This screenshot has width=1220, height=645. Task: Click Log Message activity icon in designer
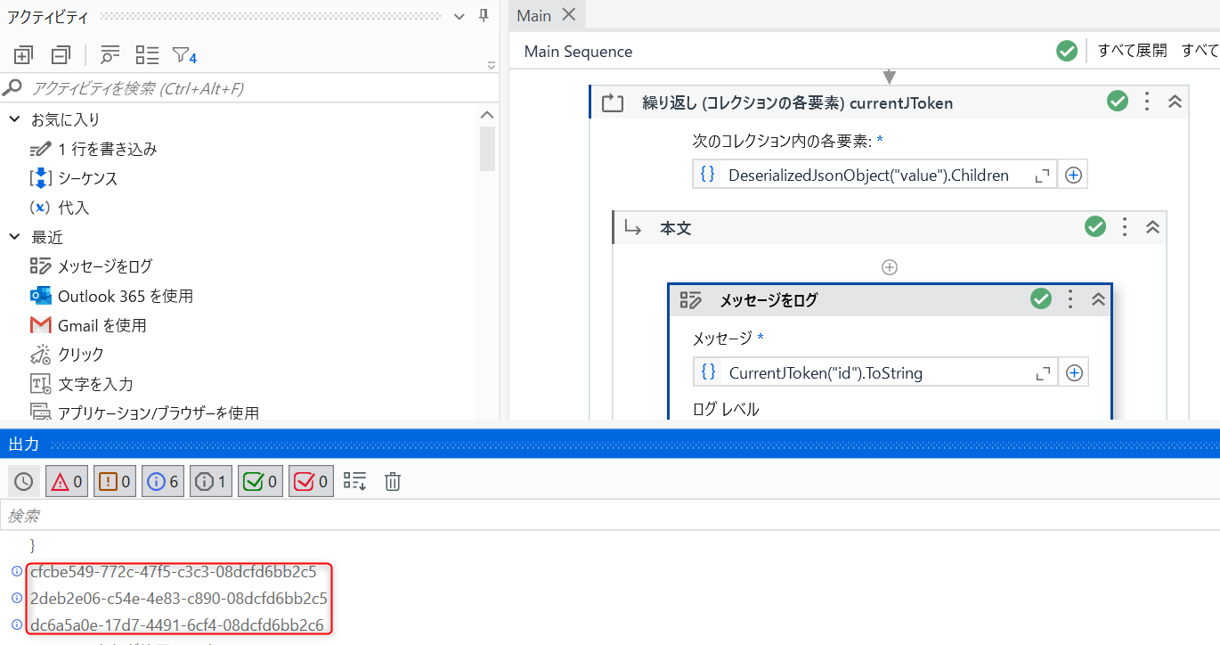click(690, 300)
